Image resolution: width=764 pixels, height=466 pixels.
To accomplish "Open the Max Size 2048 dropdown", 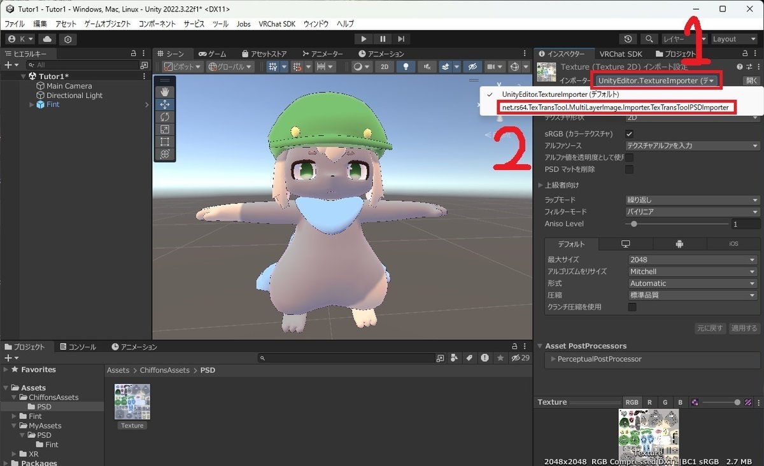I will coord(693,260).
